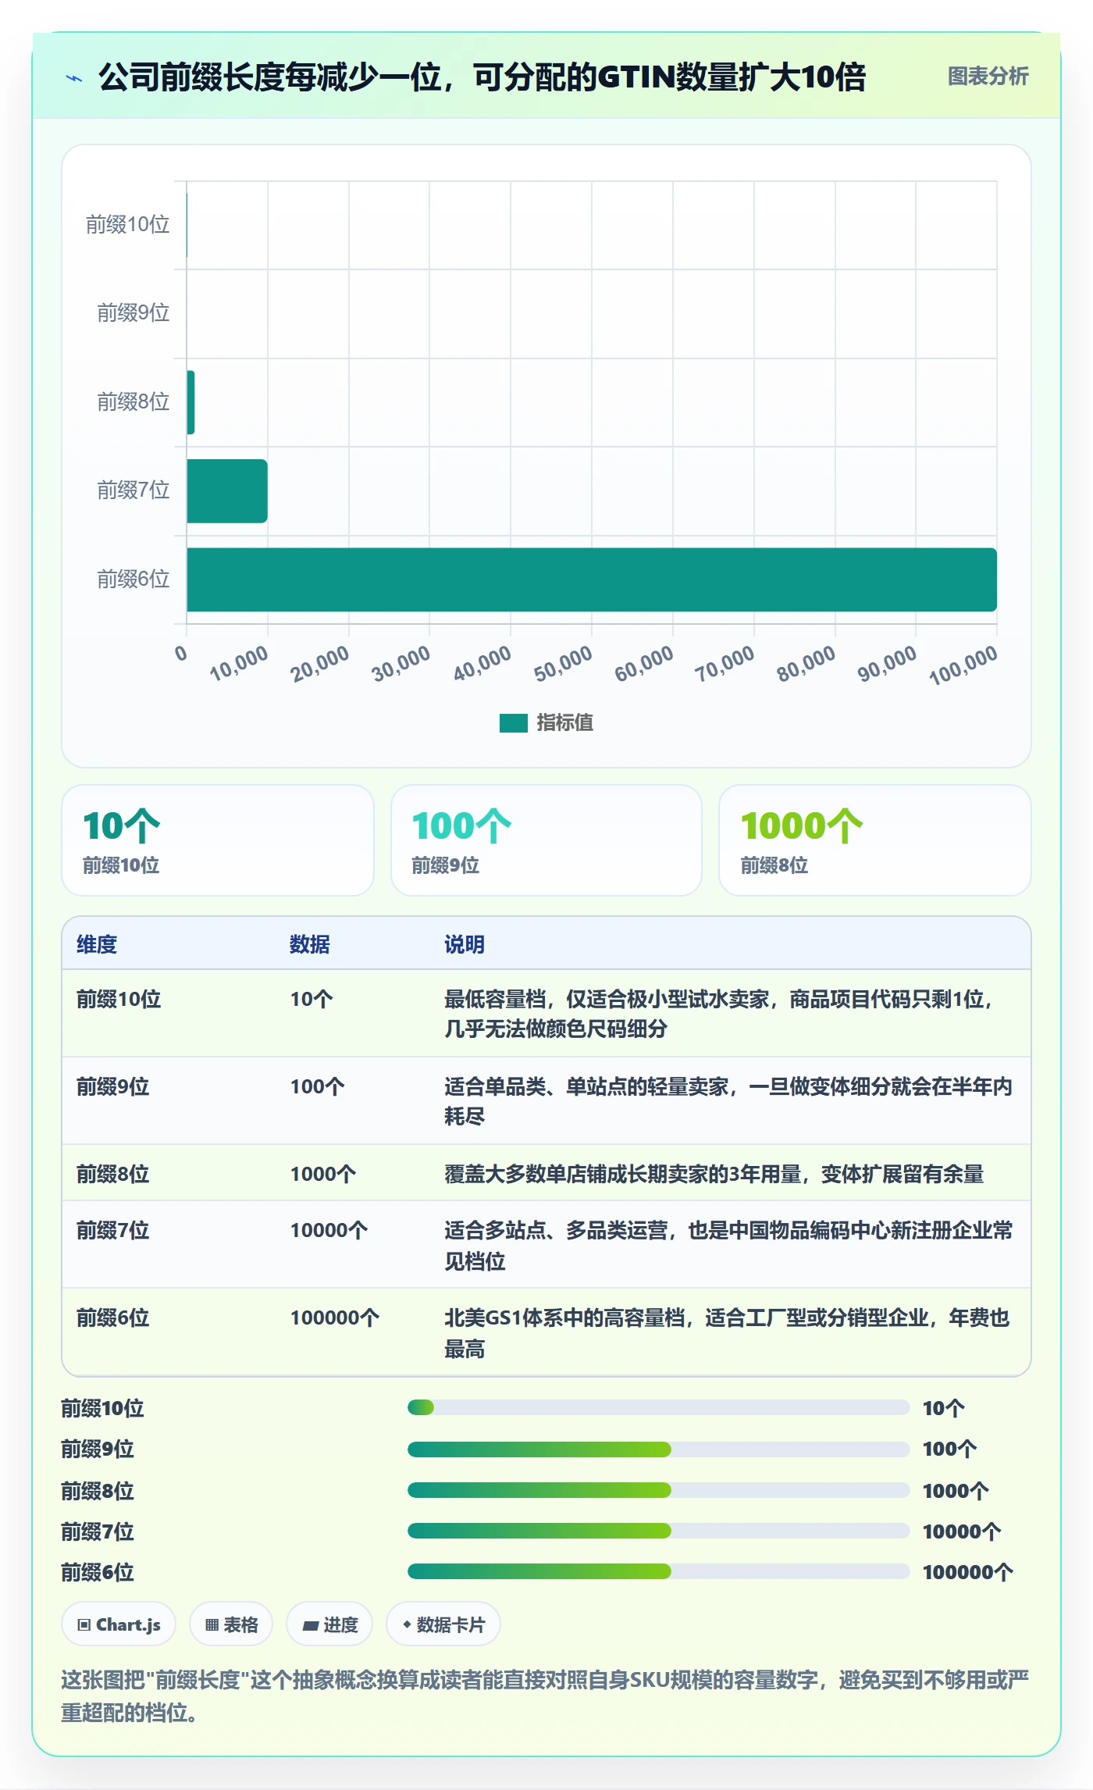Click the footer summary paragraph about SKU规模
This screenshot has width=1093, height=1790.
pos(545,1697)
